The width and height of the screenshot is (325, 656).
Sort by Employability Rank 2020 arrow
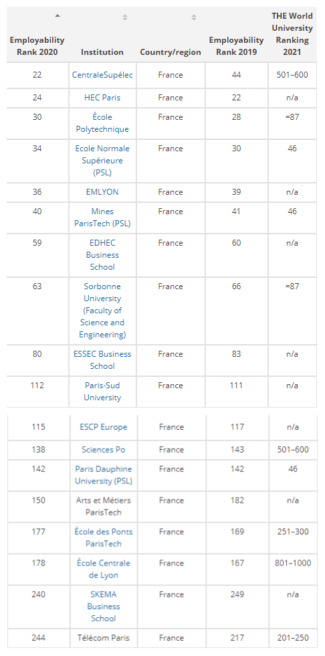[x=58, y=16]
